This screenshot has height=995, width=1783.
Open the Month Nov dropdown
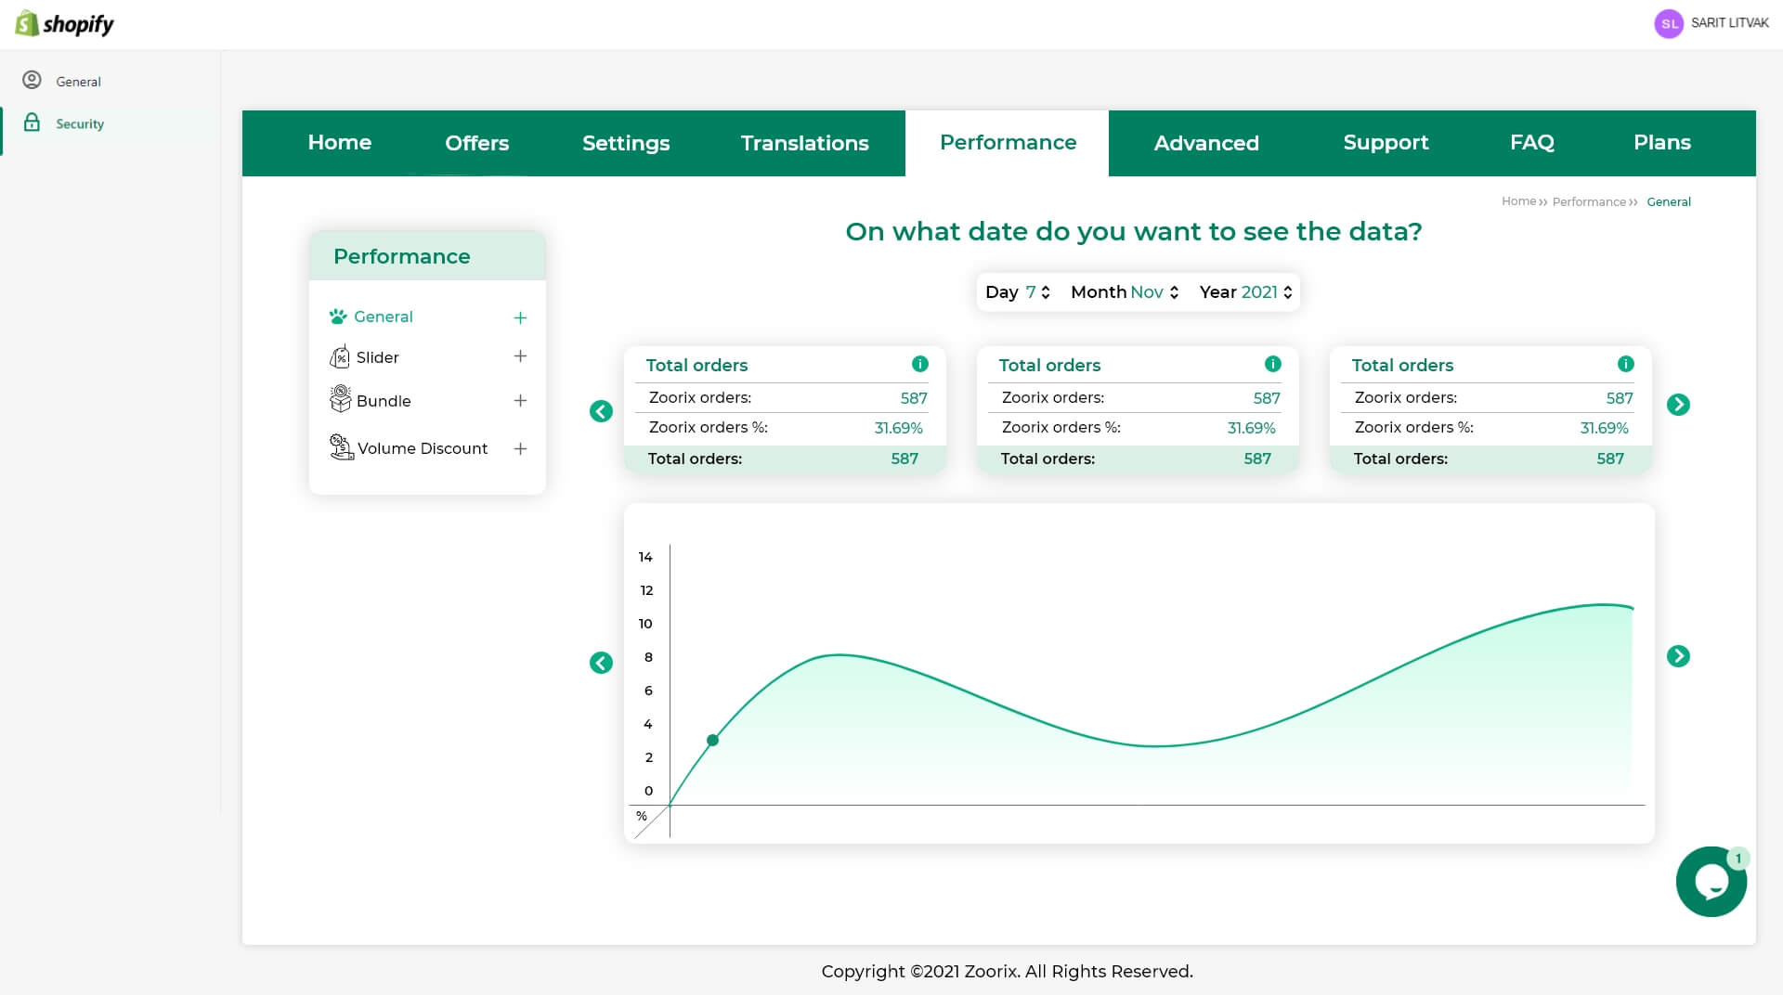(x=1125, y=292)
